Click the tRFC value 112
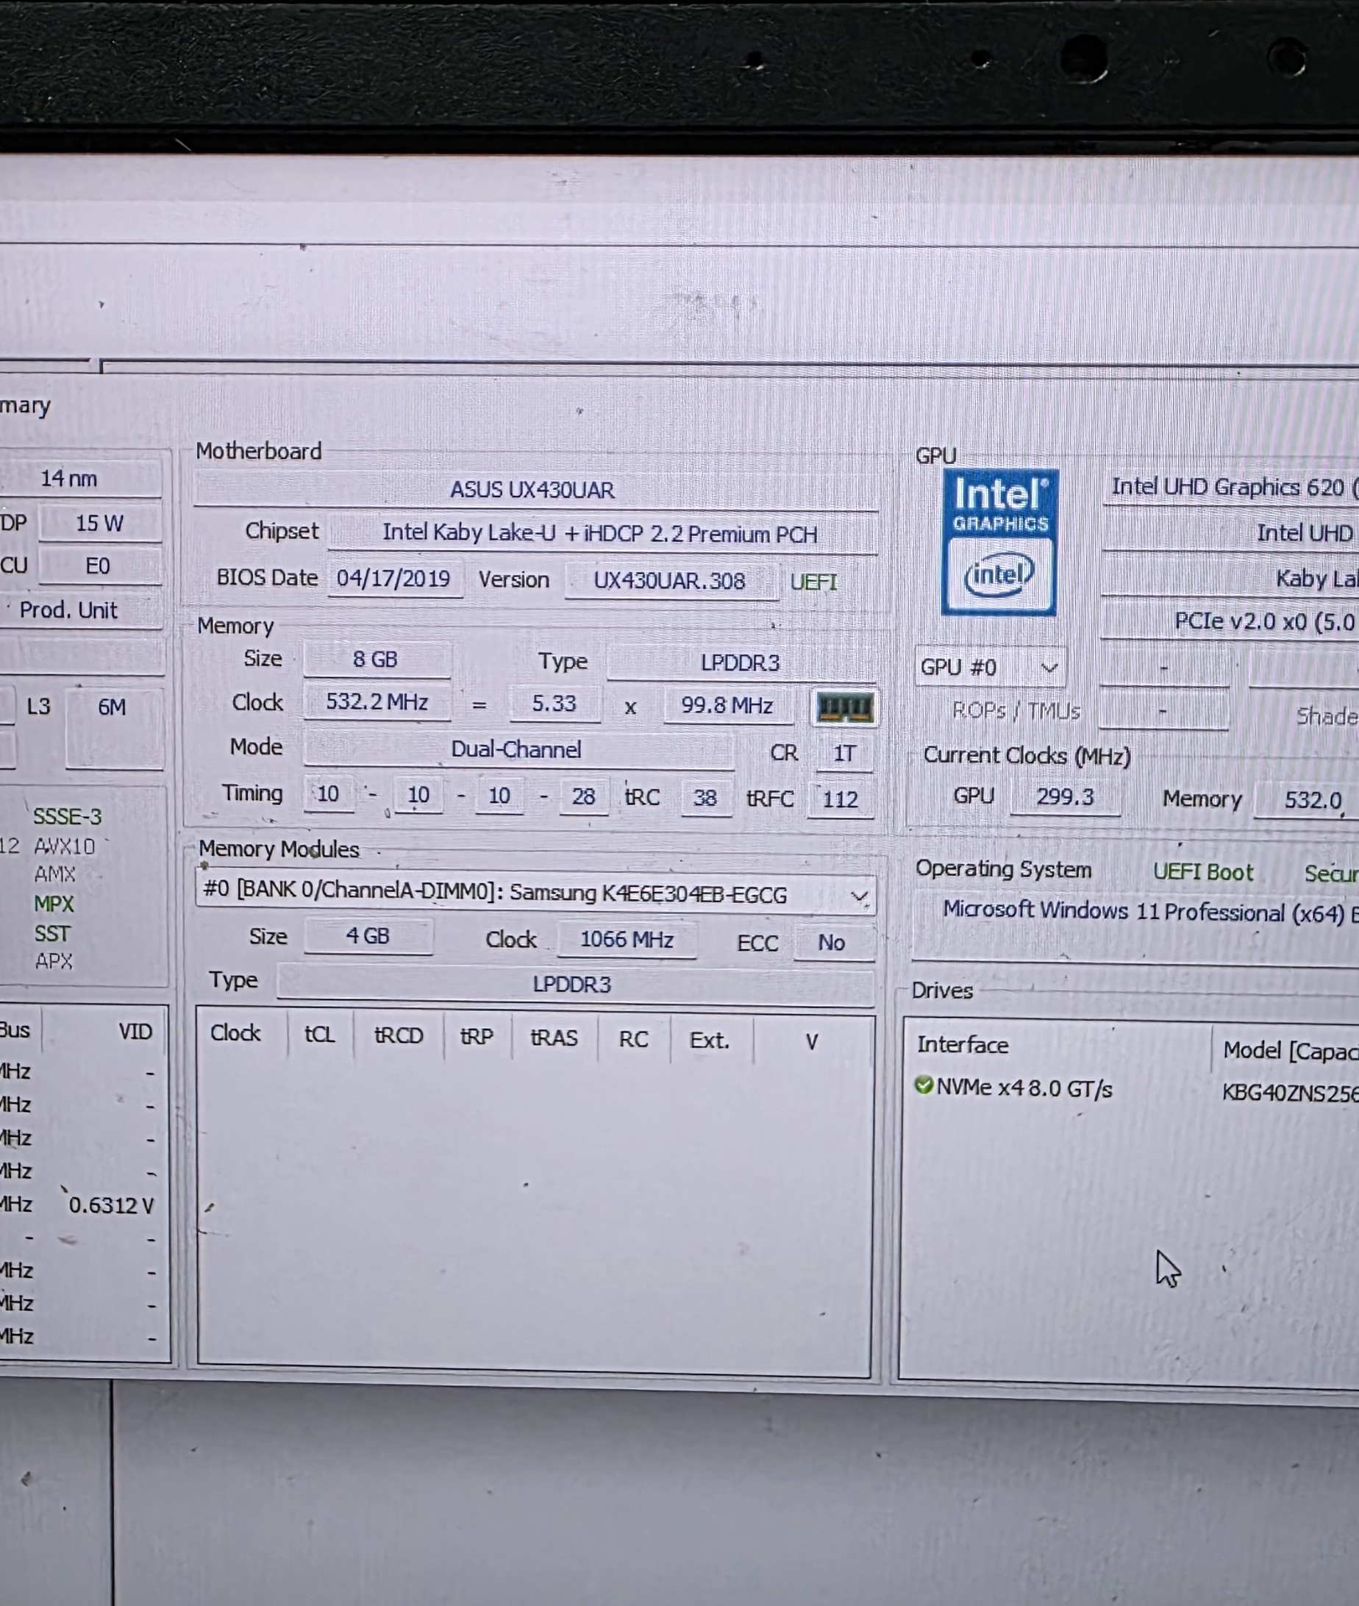 point(840,799)
